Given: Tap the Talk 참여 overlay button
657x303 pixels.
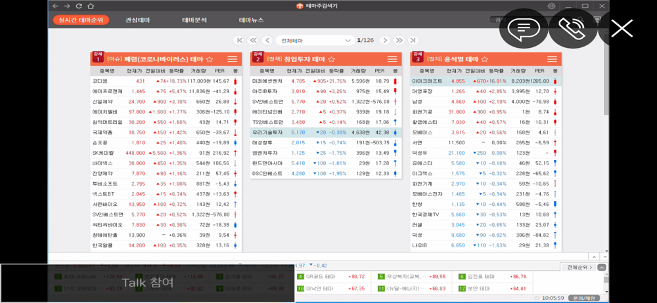Looking at the screenshot, I should tap(147, 283).
